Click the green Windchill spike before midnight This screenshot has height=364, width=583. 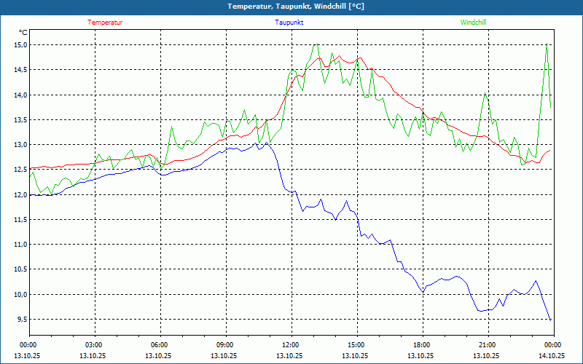pyautogui.click(x=547, y=44)
